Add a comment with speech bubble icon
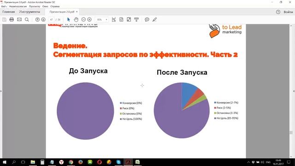Screen dimensions: 295x166 click(x=147, y=19)
